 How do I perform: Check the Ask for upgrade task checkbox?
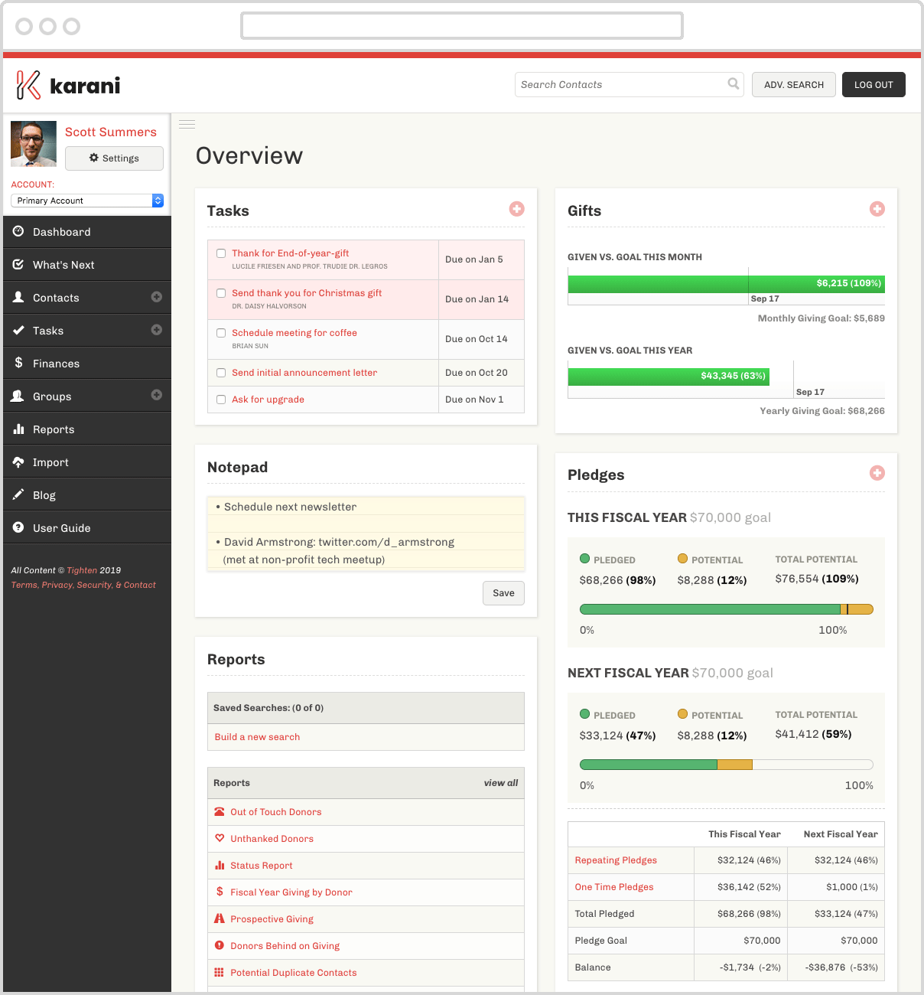coord(220,399)
